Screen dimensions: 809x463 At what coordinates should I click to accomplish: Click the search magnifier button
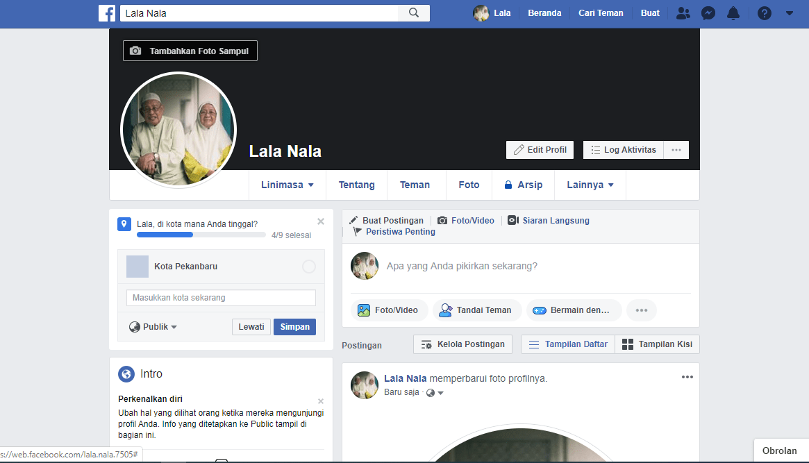tap(414, 13)
